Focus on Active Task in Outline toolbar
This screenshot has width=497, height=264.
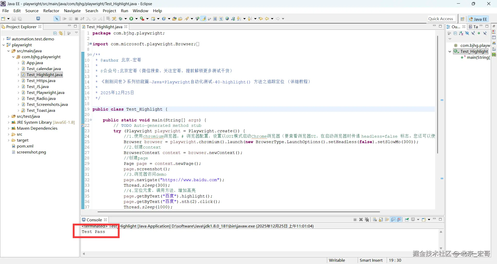(x=449, y=33)
